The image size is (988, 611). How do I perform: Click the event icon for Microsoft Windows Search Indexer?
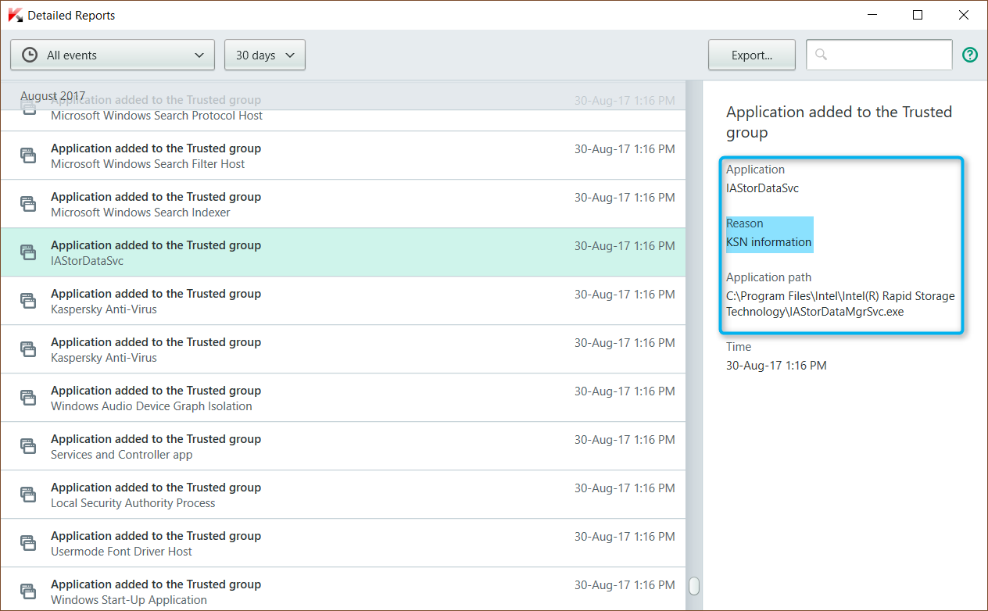(28, 204)
